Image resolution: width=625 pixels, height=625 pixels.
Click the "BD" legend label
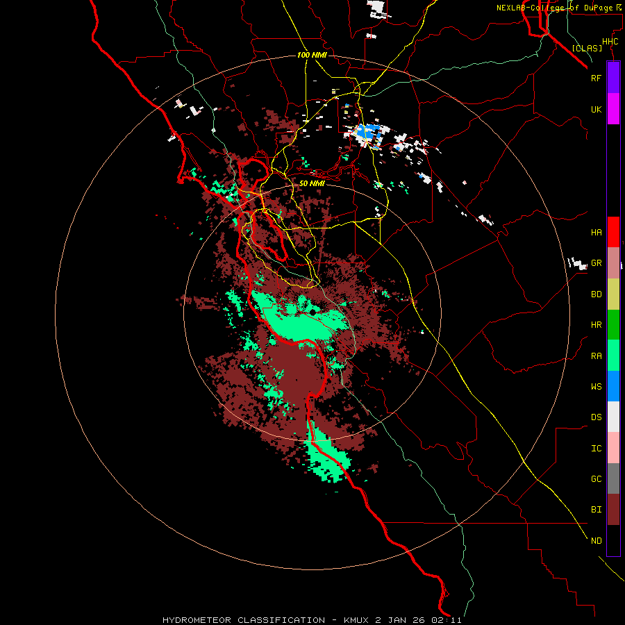click(596, 294)
